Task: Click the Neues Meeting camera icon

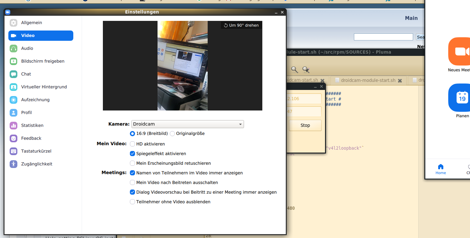Action: [x=460, y=51]
